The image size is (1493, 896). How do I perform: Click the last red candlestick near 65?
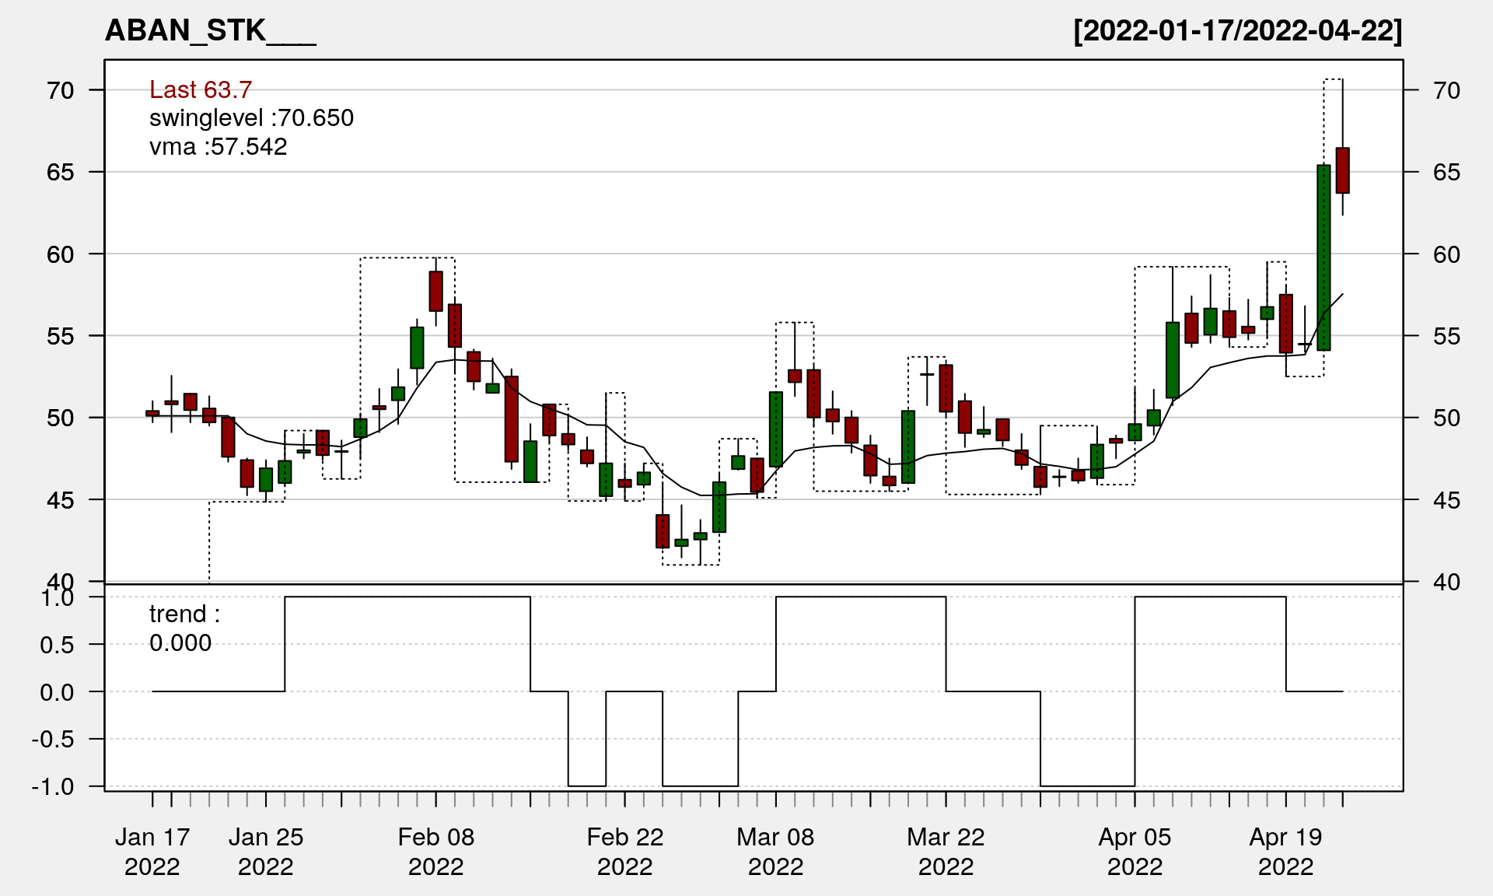1342,170
